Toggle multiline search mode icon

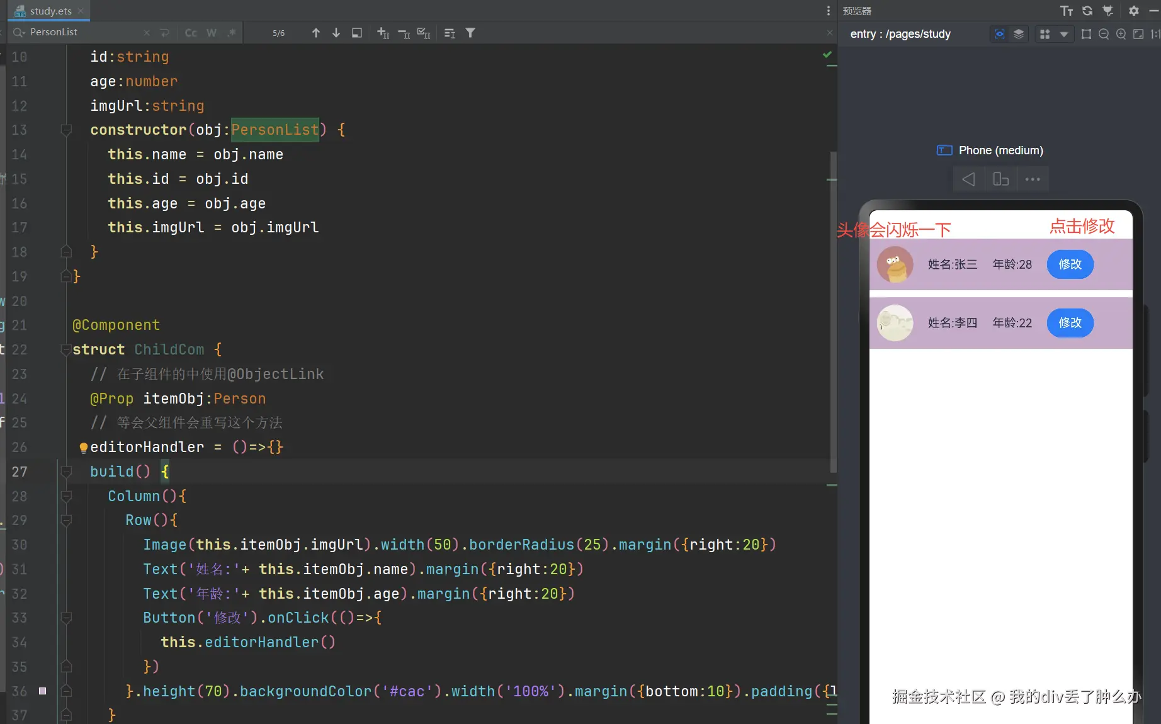[x=450, y=33]
